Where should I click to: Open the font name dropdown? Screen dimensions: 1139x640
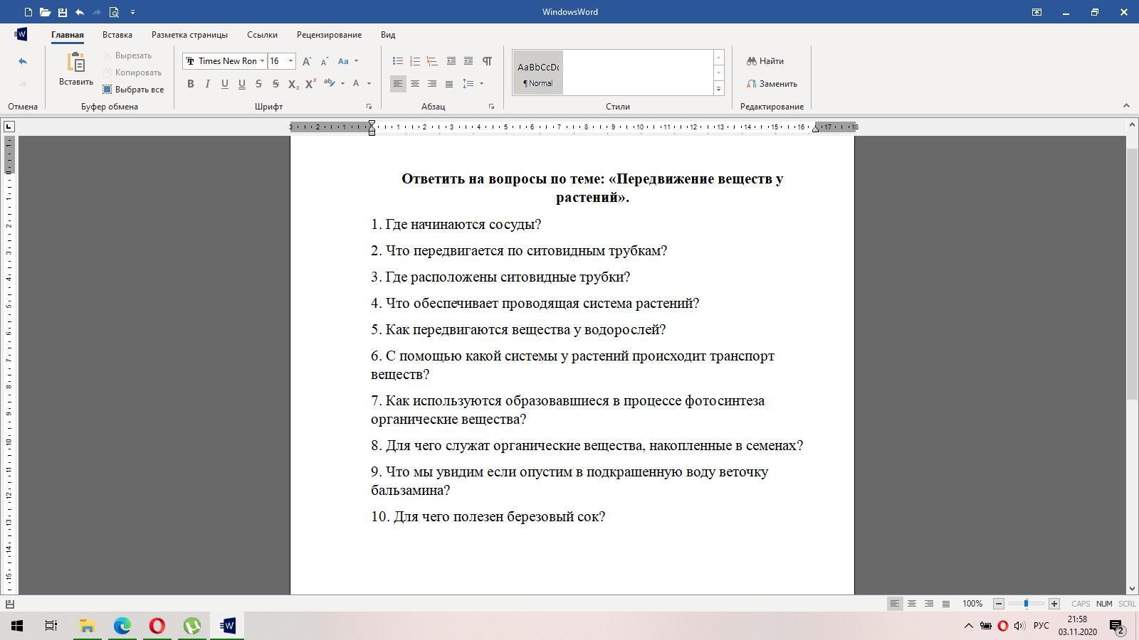tap(262, 61)
